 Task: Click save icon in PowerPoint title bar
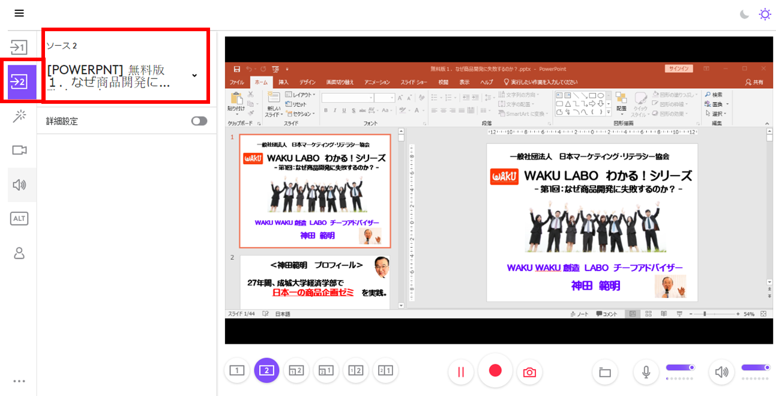click(237, 69)
